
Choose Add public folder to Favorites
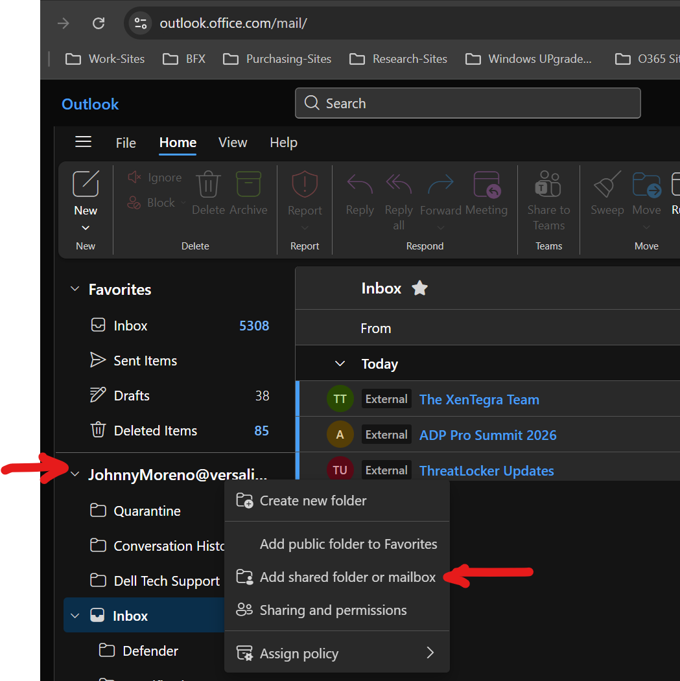click(336, 544)
